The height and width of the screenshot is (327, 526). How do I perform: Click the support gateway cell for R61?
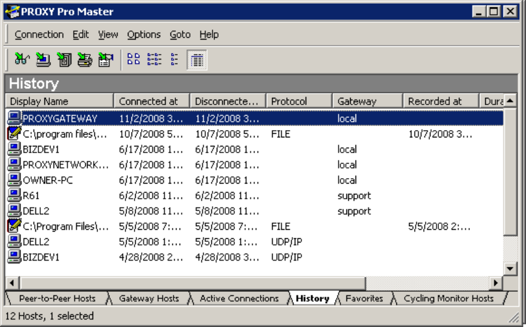(354, 195)
